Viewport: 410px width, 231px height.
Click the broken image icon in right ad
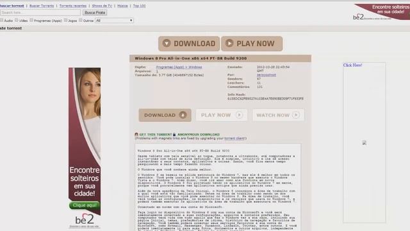(x=365, y=142)
